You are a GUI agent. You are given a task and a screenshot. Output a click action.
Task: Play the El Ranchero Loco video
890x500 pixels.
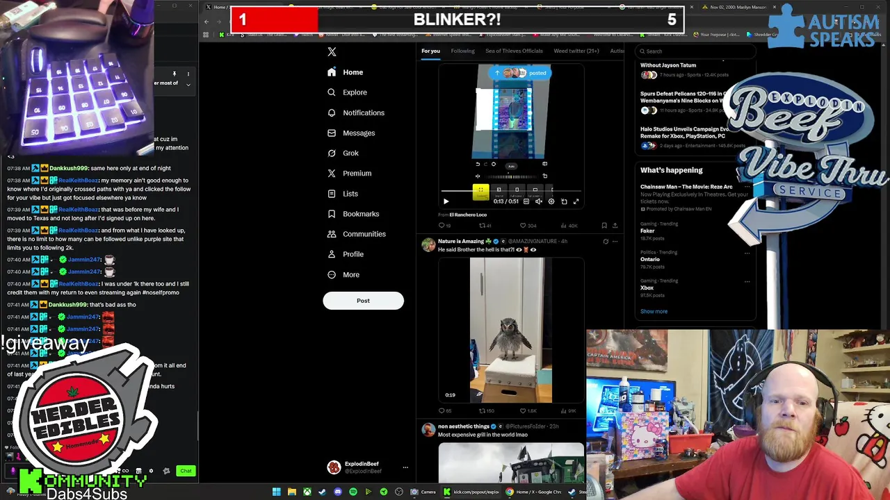click(x=446, y=201)
